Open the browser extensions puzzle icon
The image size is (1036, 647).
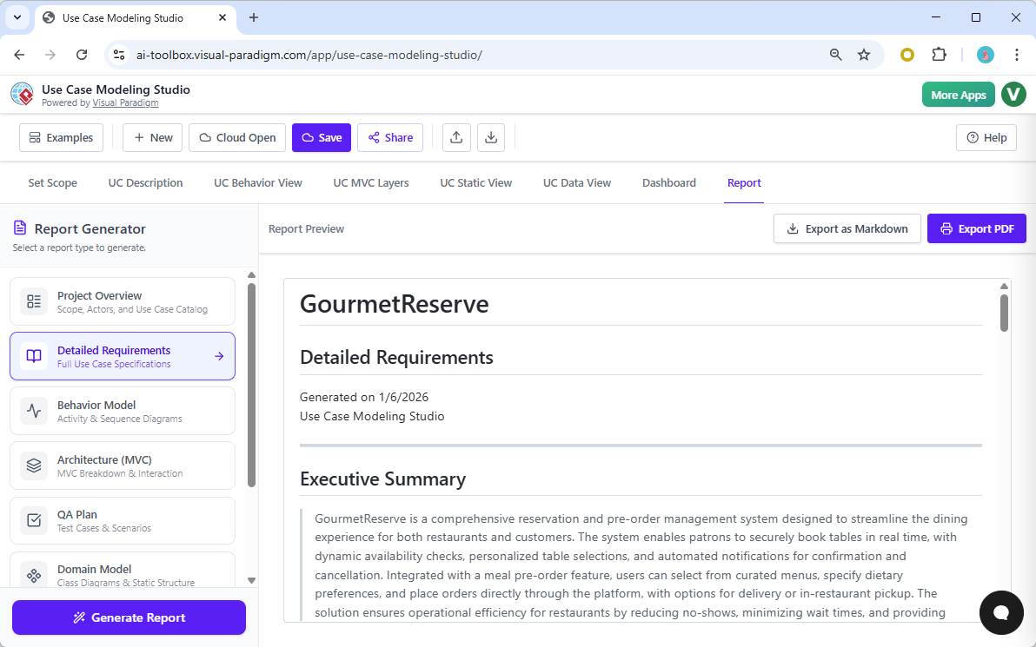[x=939, y=55]
